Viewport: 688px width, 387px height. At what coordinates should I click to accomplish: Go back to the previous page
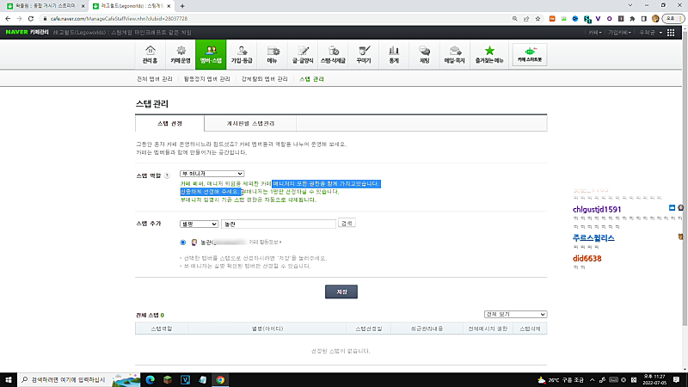coord(8,19)
